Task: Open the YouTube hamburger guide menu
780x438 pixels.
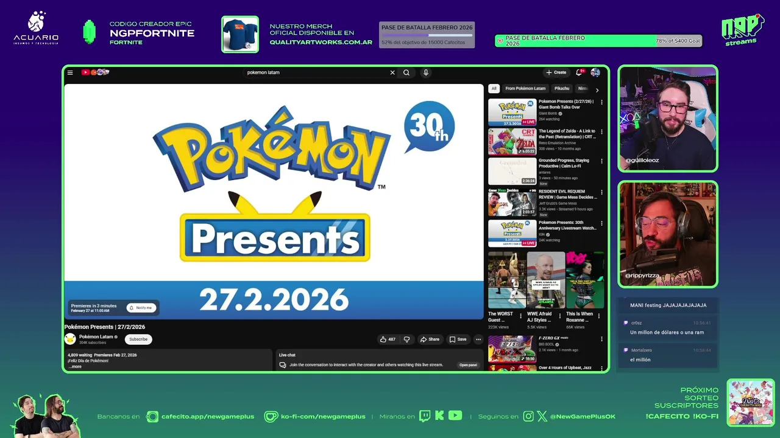Action: (x=70, y=72)
